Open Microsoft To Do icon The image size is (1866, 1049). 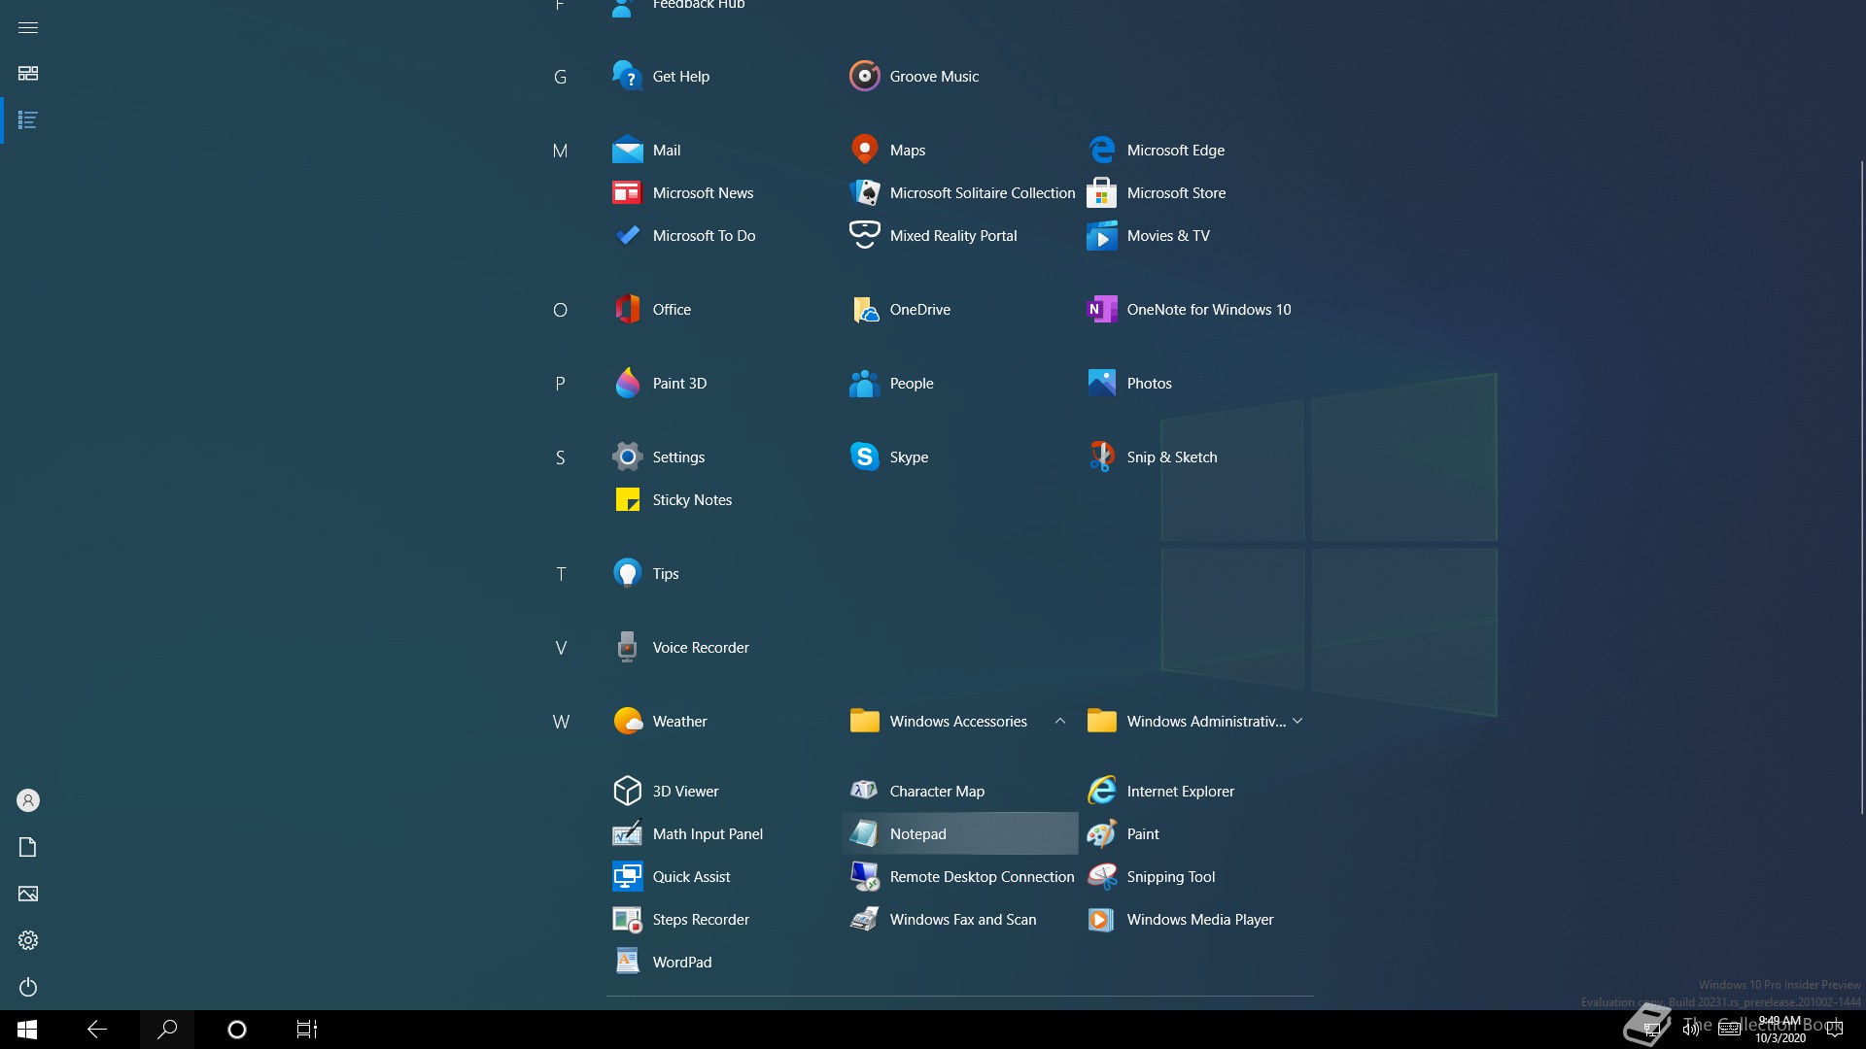coord(627,235)
